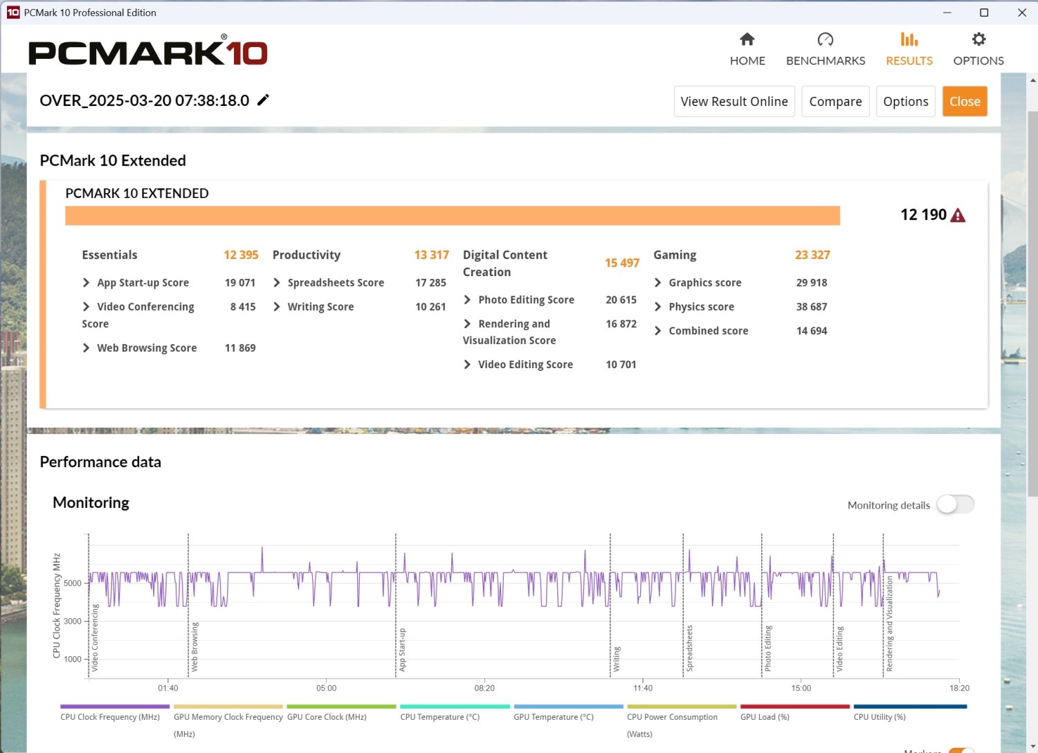Switch to the RESULTS section

[909, 49]
